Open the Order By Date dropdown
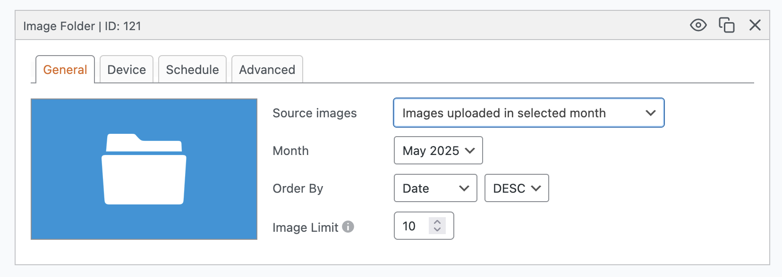 435,188
